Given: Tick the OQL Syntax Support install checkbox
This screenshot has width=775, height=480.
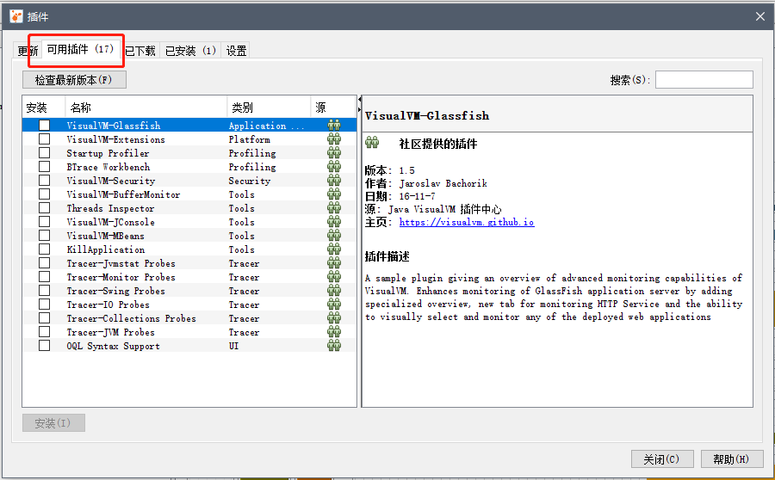Looking at the screenshot, I should click(45, 346).
